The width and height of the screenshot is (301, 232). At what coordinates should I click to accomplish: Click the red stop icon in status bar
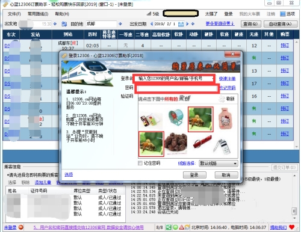(x=21, y=227)
